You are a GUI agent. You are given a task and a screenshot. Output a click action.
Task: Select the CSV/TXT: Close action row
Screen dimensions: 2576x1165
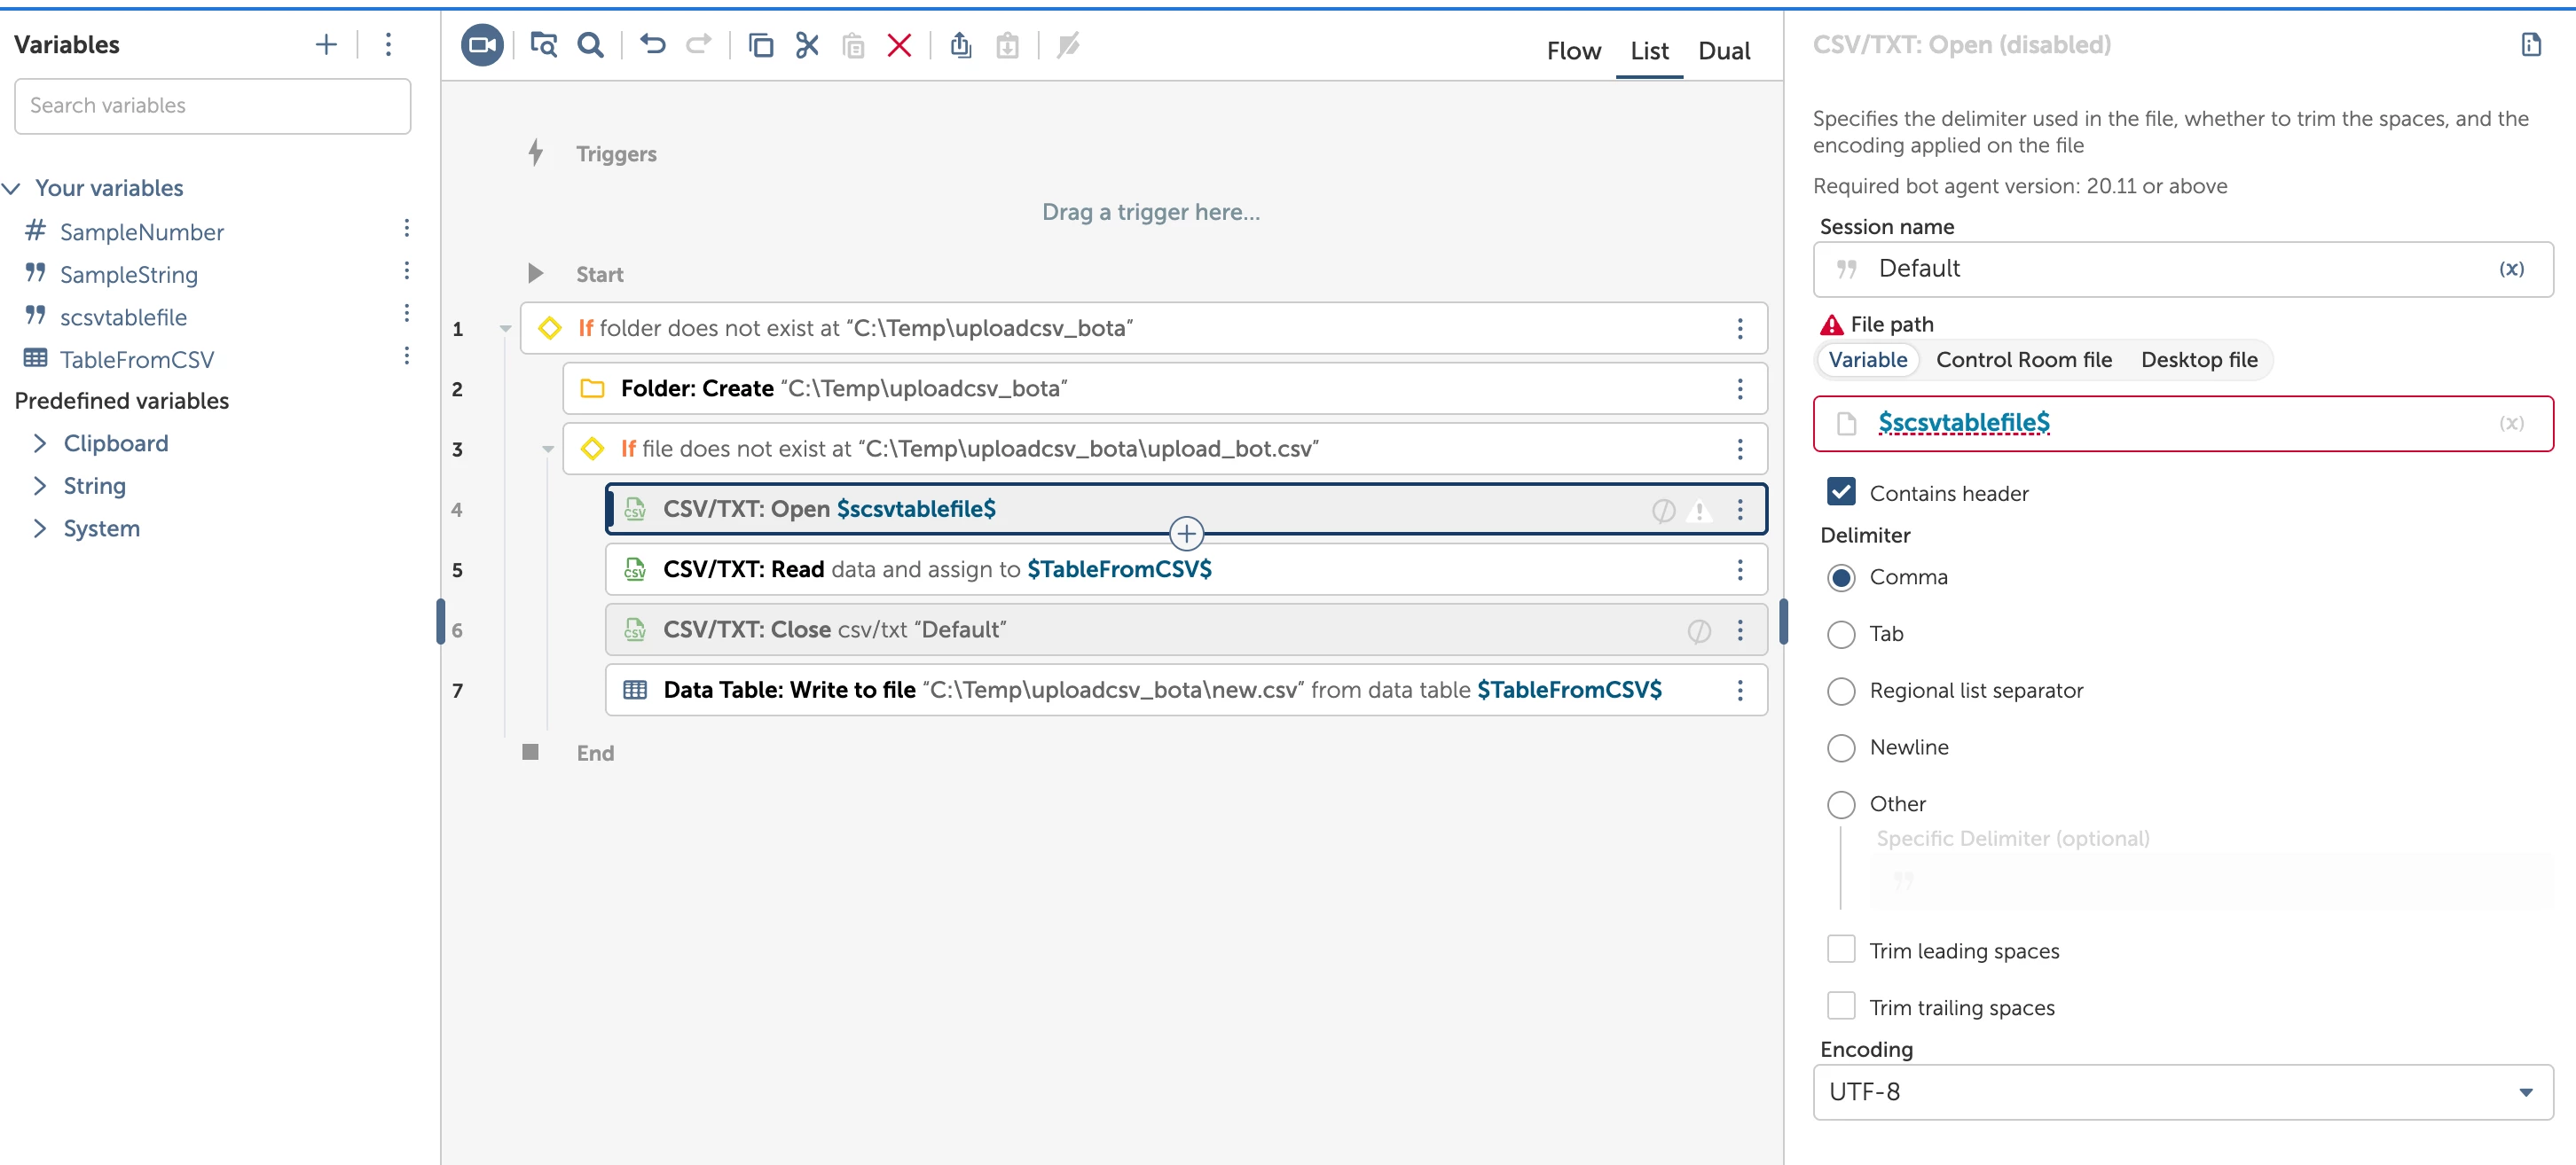[1185, 630]
